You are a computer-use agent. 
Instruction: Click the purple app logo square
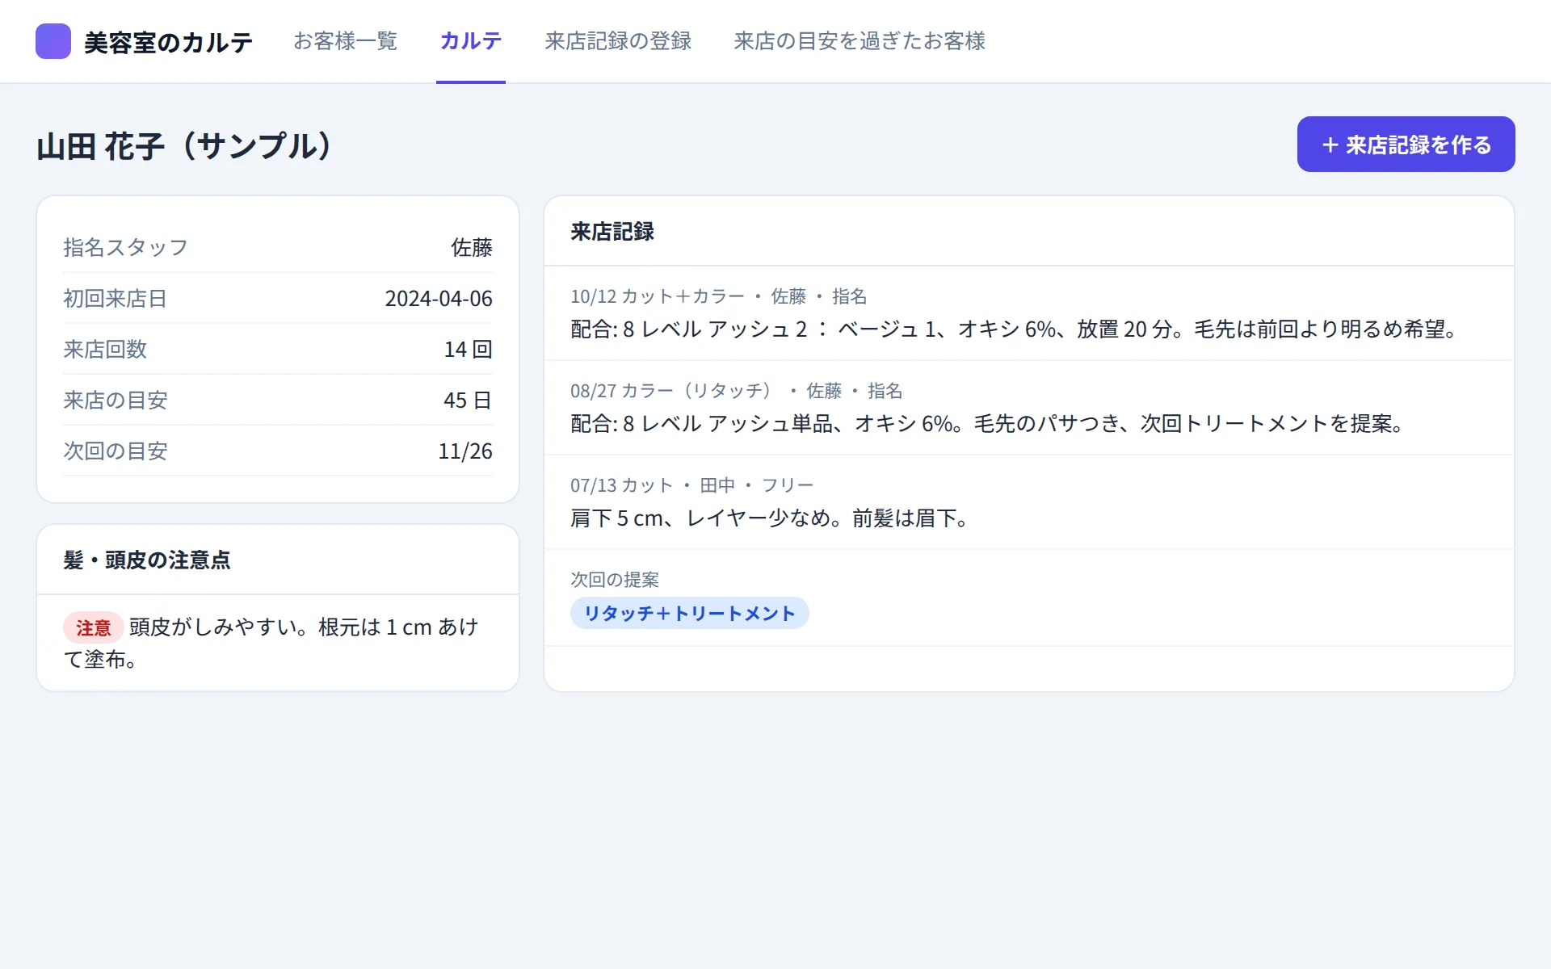53,41
